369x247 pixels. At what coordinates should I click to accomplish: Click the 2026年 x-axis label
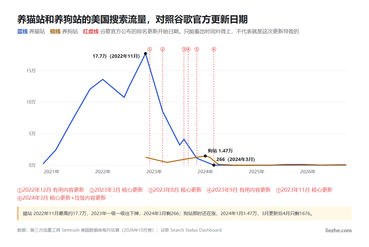pyautogui.click(x=308, y=172)
